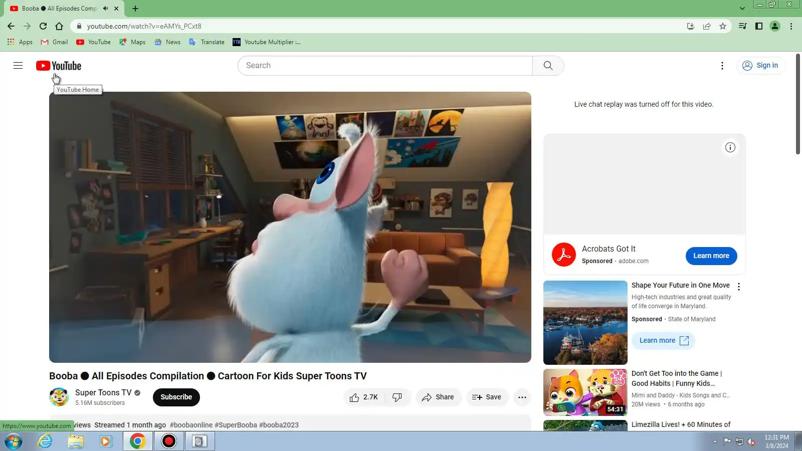Open the Gmail bookmark

coord(54,42)
